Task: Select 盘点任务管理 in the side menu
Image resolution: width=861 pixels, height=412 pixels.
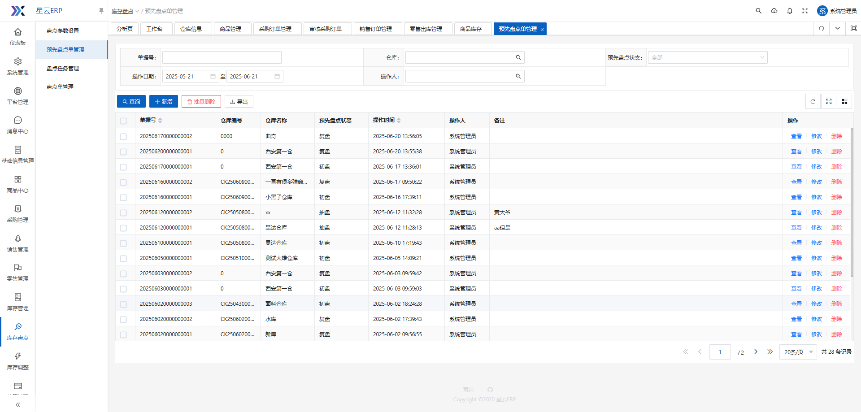Action: [x=63, y=68]
